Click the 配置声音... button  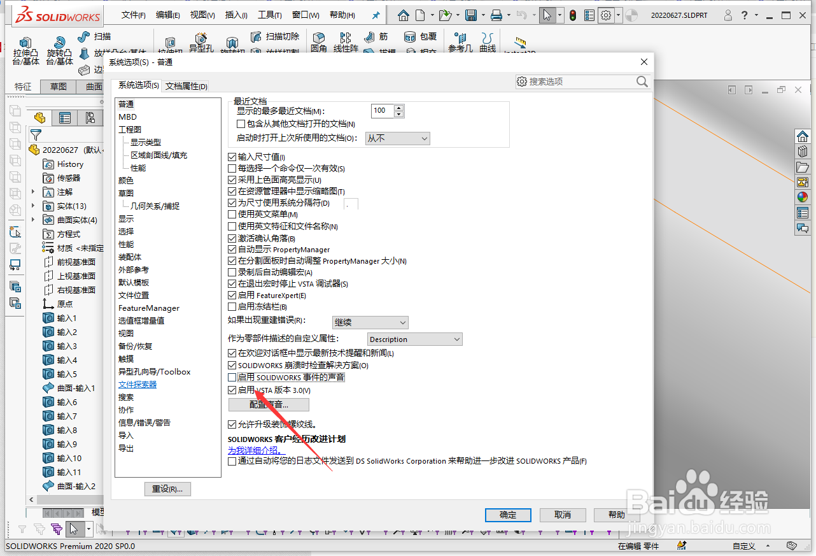click(x=269, y=404)
